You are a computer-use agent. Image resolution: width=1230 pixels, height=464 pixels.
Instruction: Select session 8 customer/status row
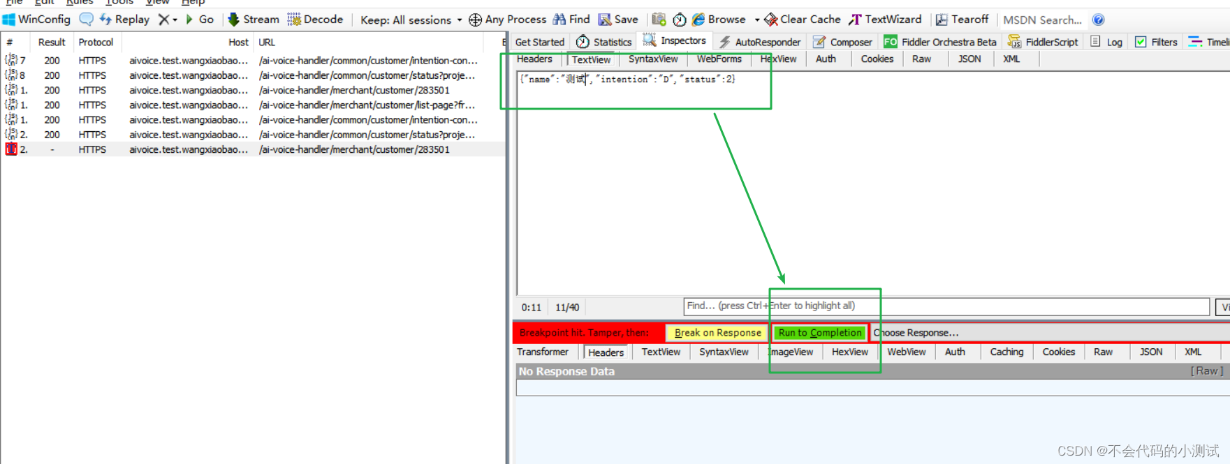point(253,75)
